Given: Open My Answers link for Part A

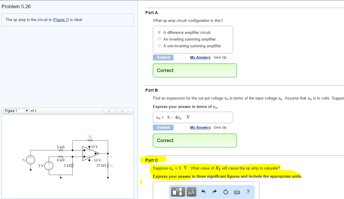Looking at the screenshot, I should tap(200, 57).
